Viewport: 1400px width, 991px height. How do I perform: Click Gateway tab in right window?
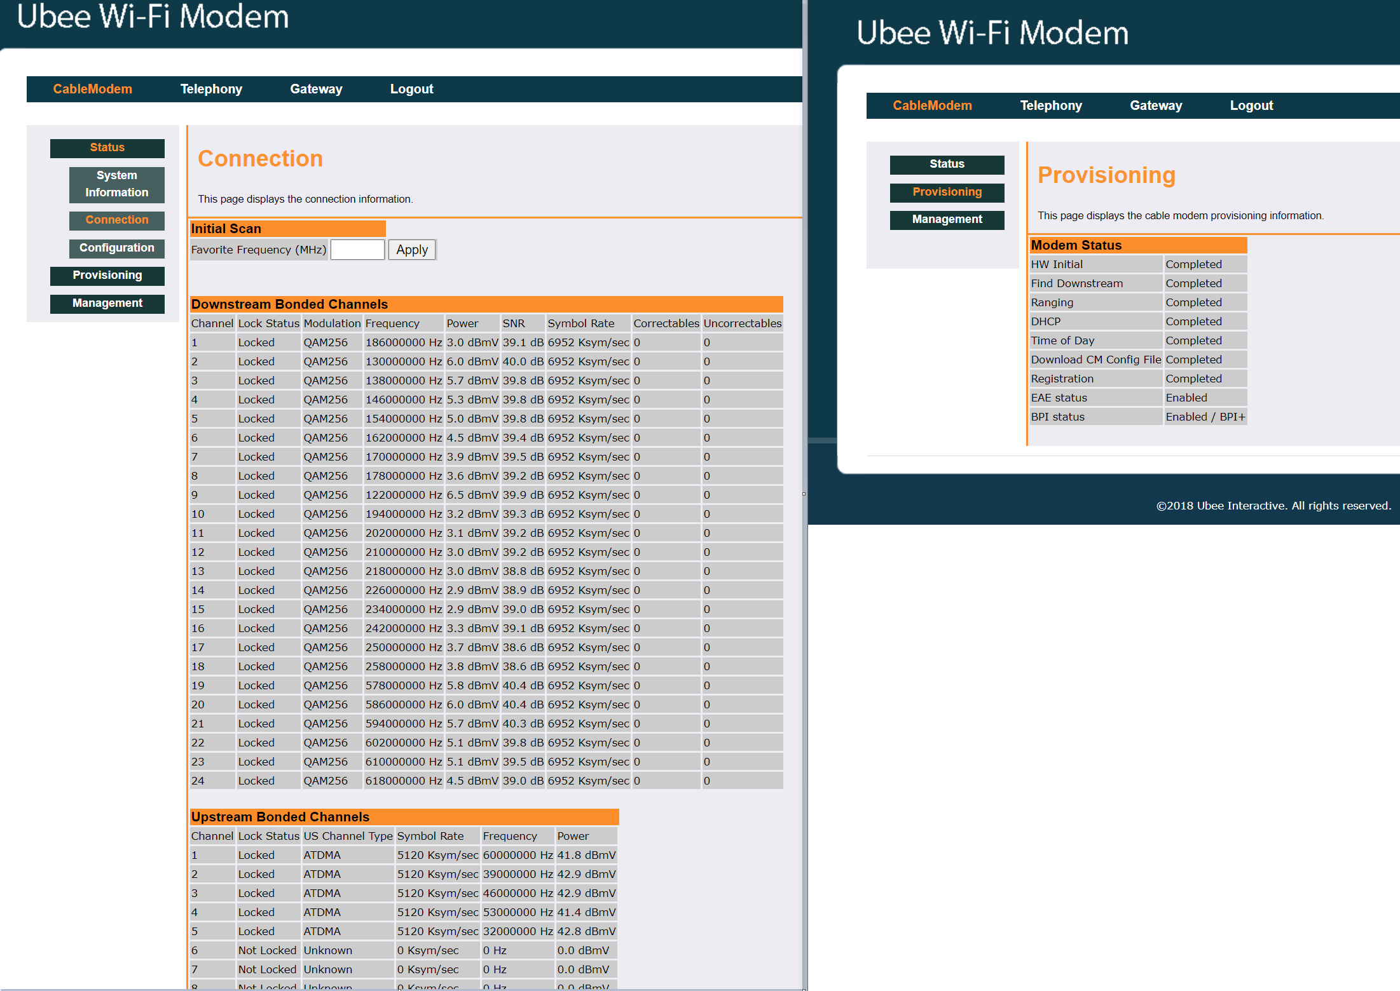coord(1156,105)
